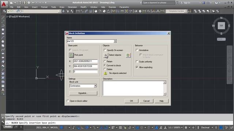
Task: Open the layer list dropdown
Action: coord(59,11)
